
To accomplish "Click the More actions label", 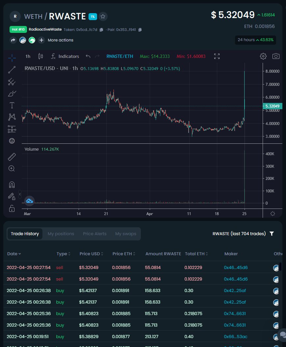I will click(61, 40).
